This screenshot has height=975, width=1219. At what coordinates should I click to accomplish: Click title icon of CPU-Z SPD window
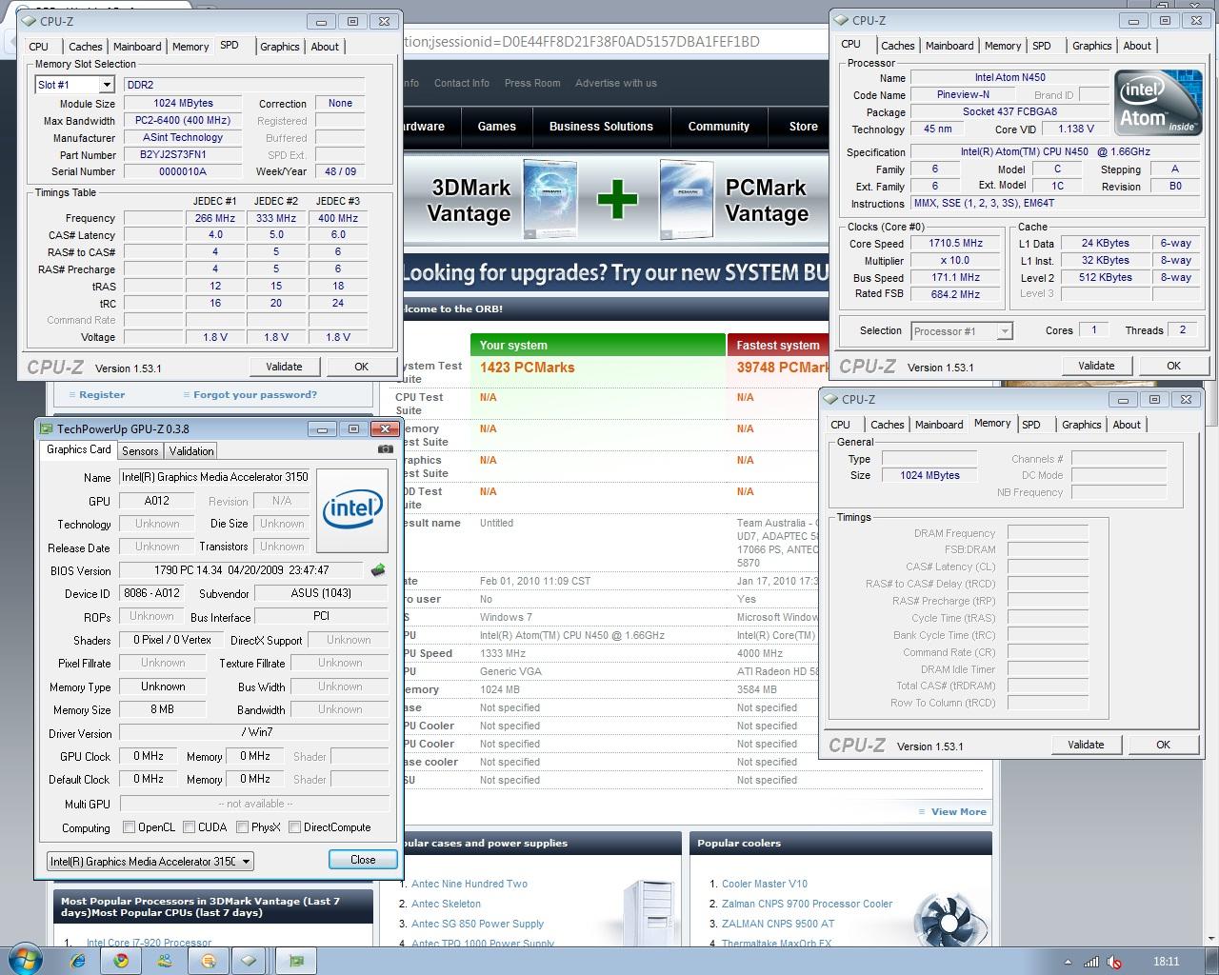(30, 21)
